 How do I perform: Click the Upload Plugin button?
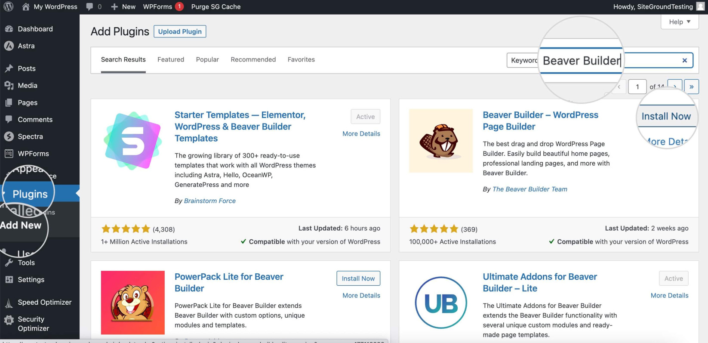pyautogui.click(x=180, y=31)
